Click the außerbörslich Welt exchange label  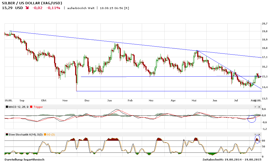click(81, 8)
